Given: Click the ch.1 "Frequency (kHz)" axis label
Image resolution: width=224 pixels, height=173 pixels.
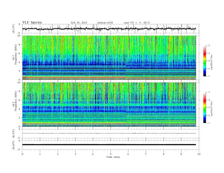Looking at the screenshot, I should 16,54.
